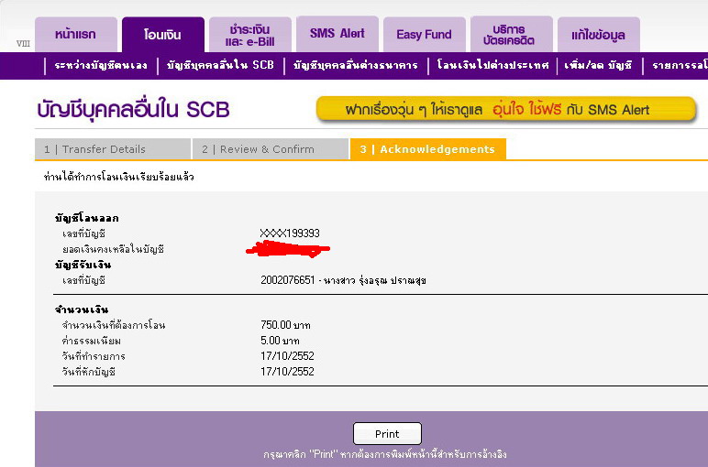
Task: Go to step 2 Review & Confirm
Action: pos(270,149)
